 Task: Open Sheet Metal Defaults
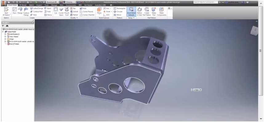[x=131, y=11]
